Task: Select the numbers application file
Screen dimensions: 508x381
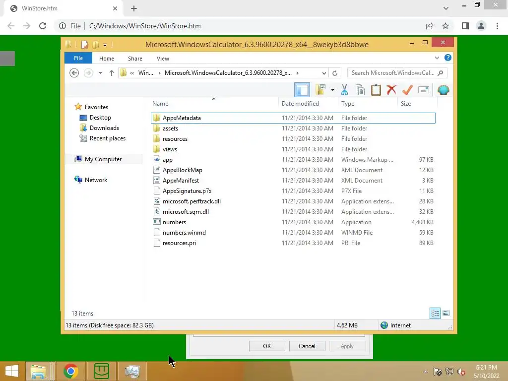Action: (293, 222)
